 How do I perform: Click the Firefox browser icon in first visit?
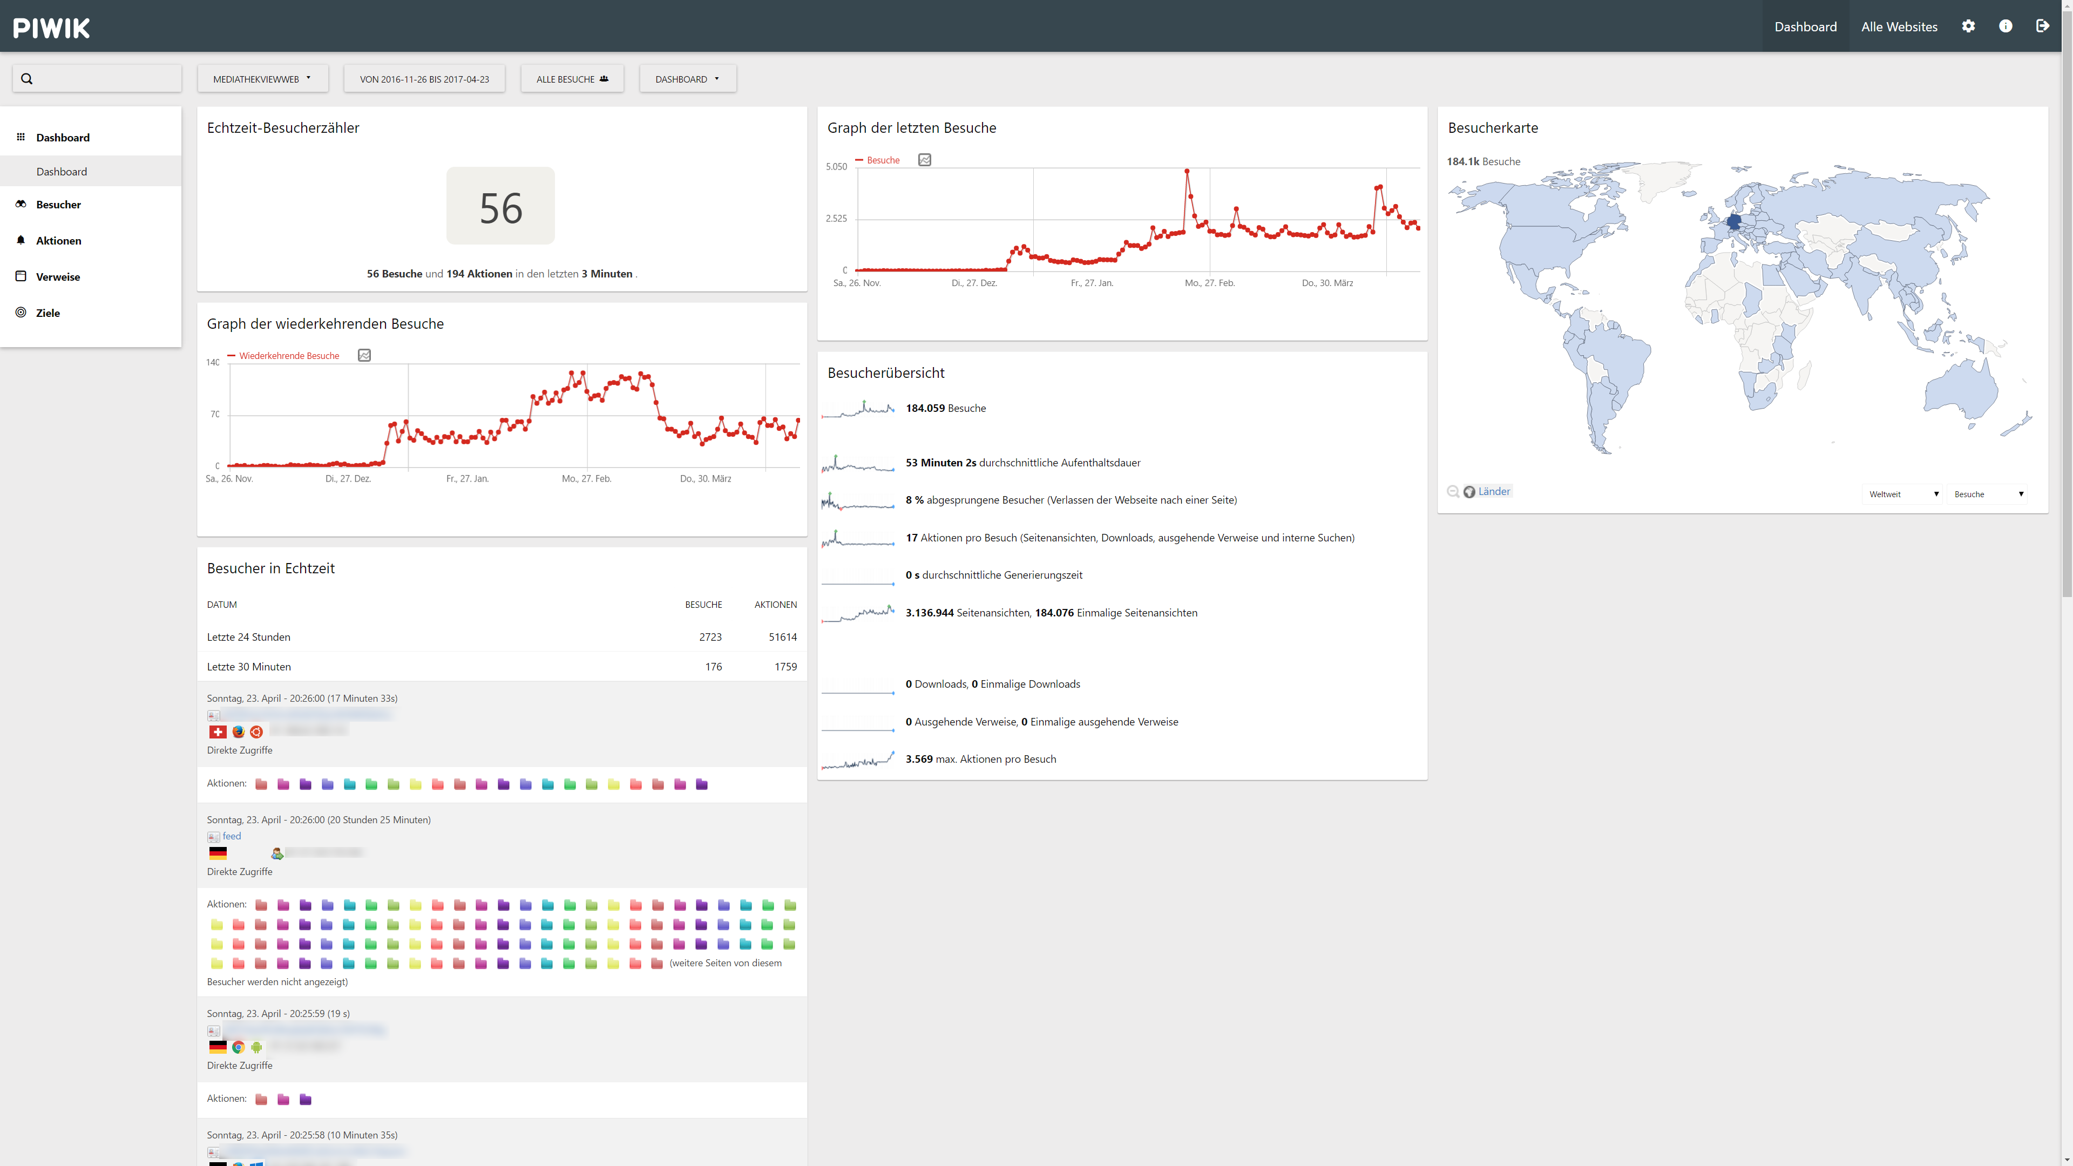click(x=238, y=731)
